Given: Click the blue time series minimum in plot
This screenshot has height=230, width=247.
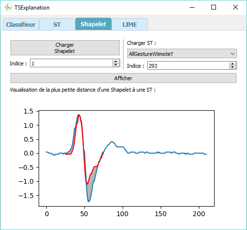Looking at the screenshot, I should [88, 201].
